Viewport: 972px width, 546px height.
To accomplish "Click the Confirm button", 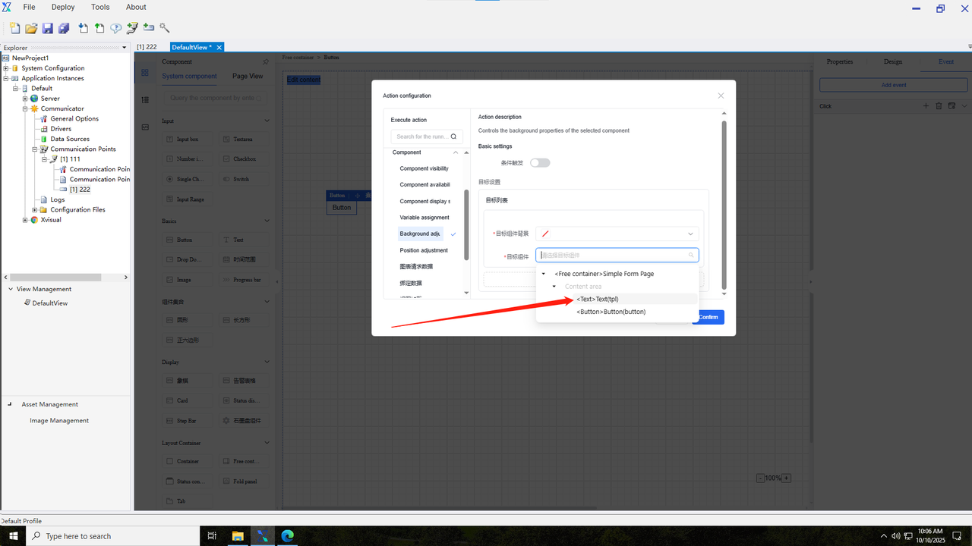I will point(708,317).
